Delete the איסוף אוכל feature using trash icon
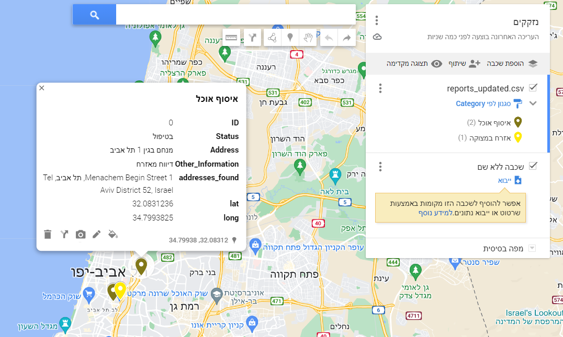The width and height of the screenshot is (563, 337). tap(47, 234)
